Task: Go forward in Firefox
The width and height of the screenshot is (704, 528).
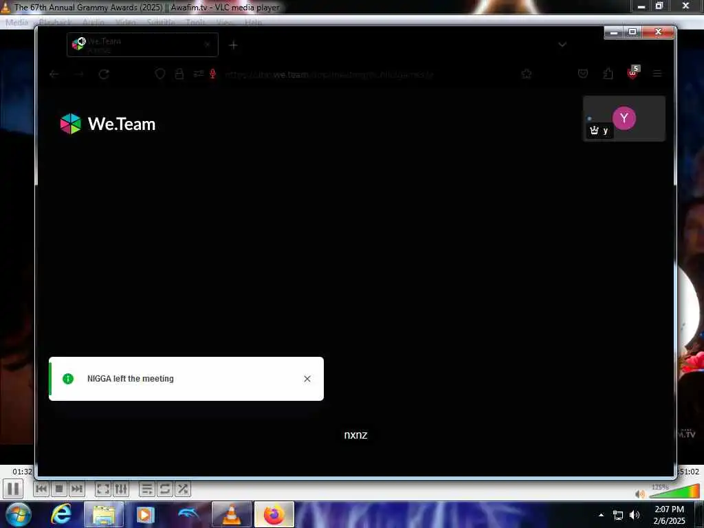Action: click(79, 74)
